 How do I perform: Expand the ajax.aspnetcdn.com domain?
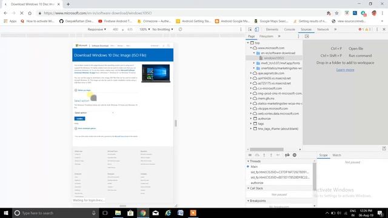point(251,73)
